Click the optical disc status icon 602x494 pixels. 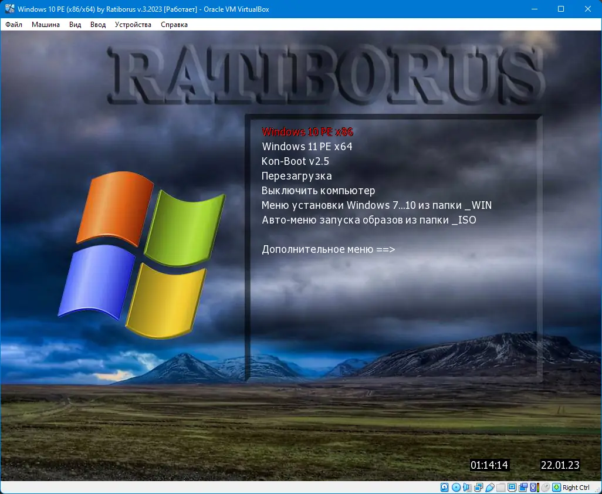click(456, 488)
